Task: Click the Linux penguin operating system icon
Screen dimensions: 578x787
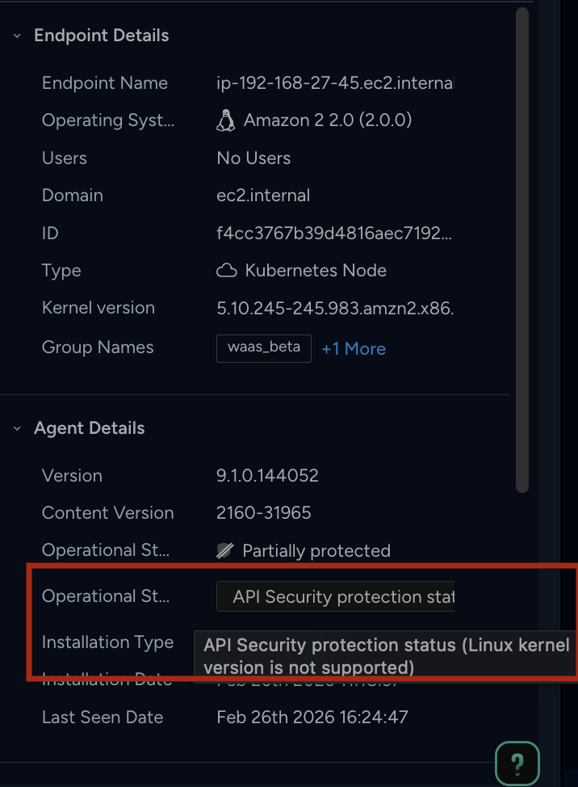Action: pyautogui.click(x=225, y=120)
